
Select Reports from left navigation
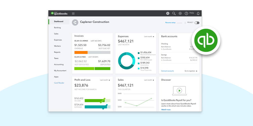(x=57, y=52)
